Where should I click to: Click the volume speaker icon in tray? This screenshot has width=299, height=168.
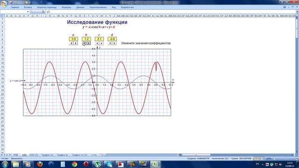(x=280, y=164)
